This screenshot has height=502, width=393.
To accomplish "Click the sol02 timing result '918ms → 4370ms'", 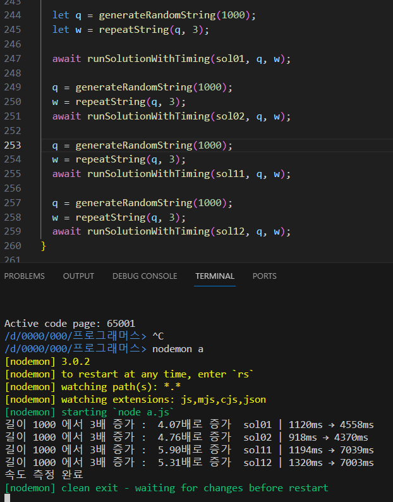I will 328,438.
